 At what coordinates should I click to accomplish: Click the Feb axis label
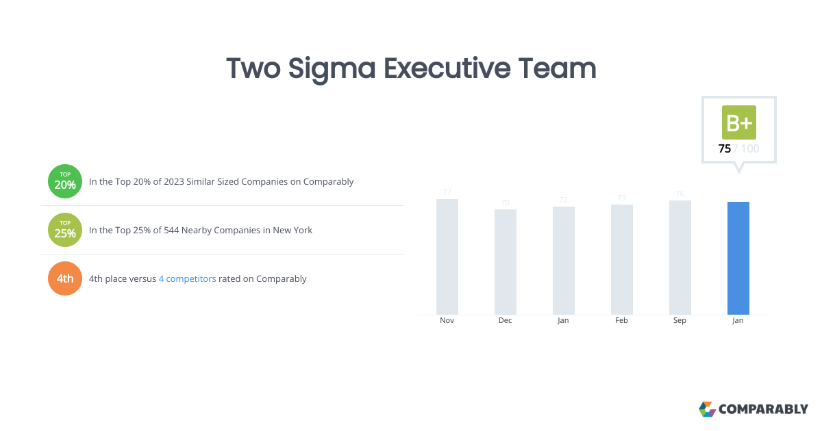click(622, 321)
